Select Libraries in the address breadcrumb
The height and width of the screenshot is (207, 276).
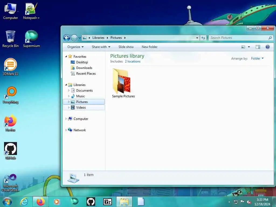coord(98,38)
